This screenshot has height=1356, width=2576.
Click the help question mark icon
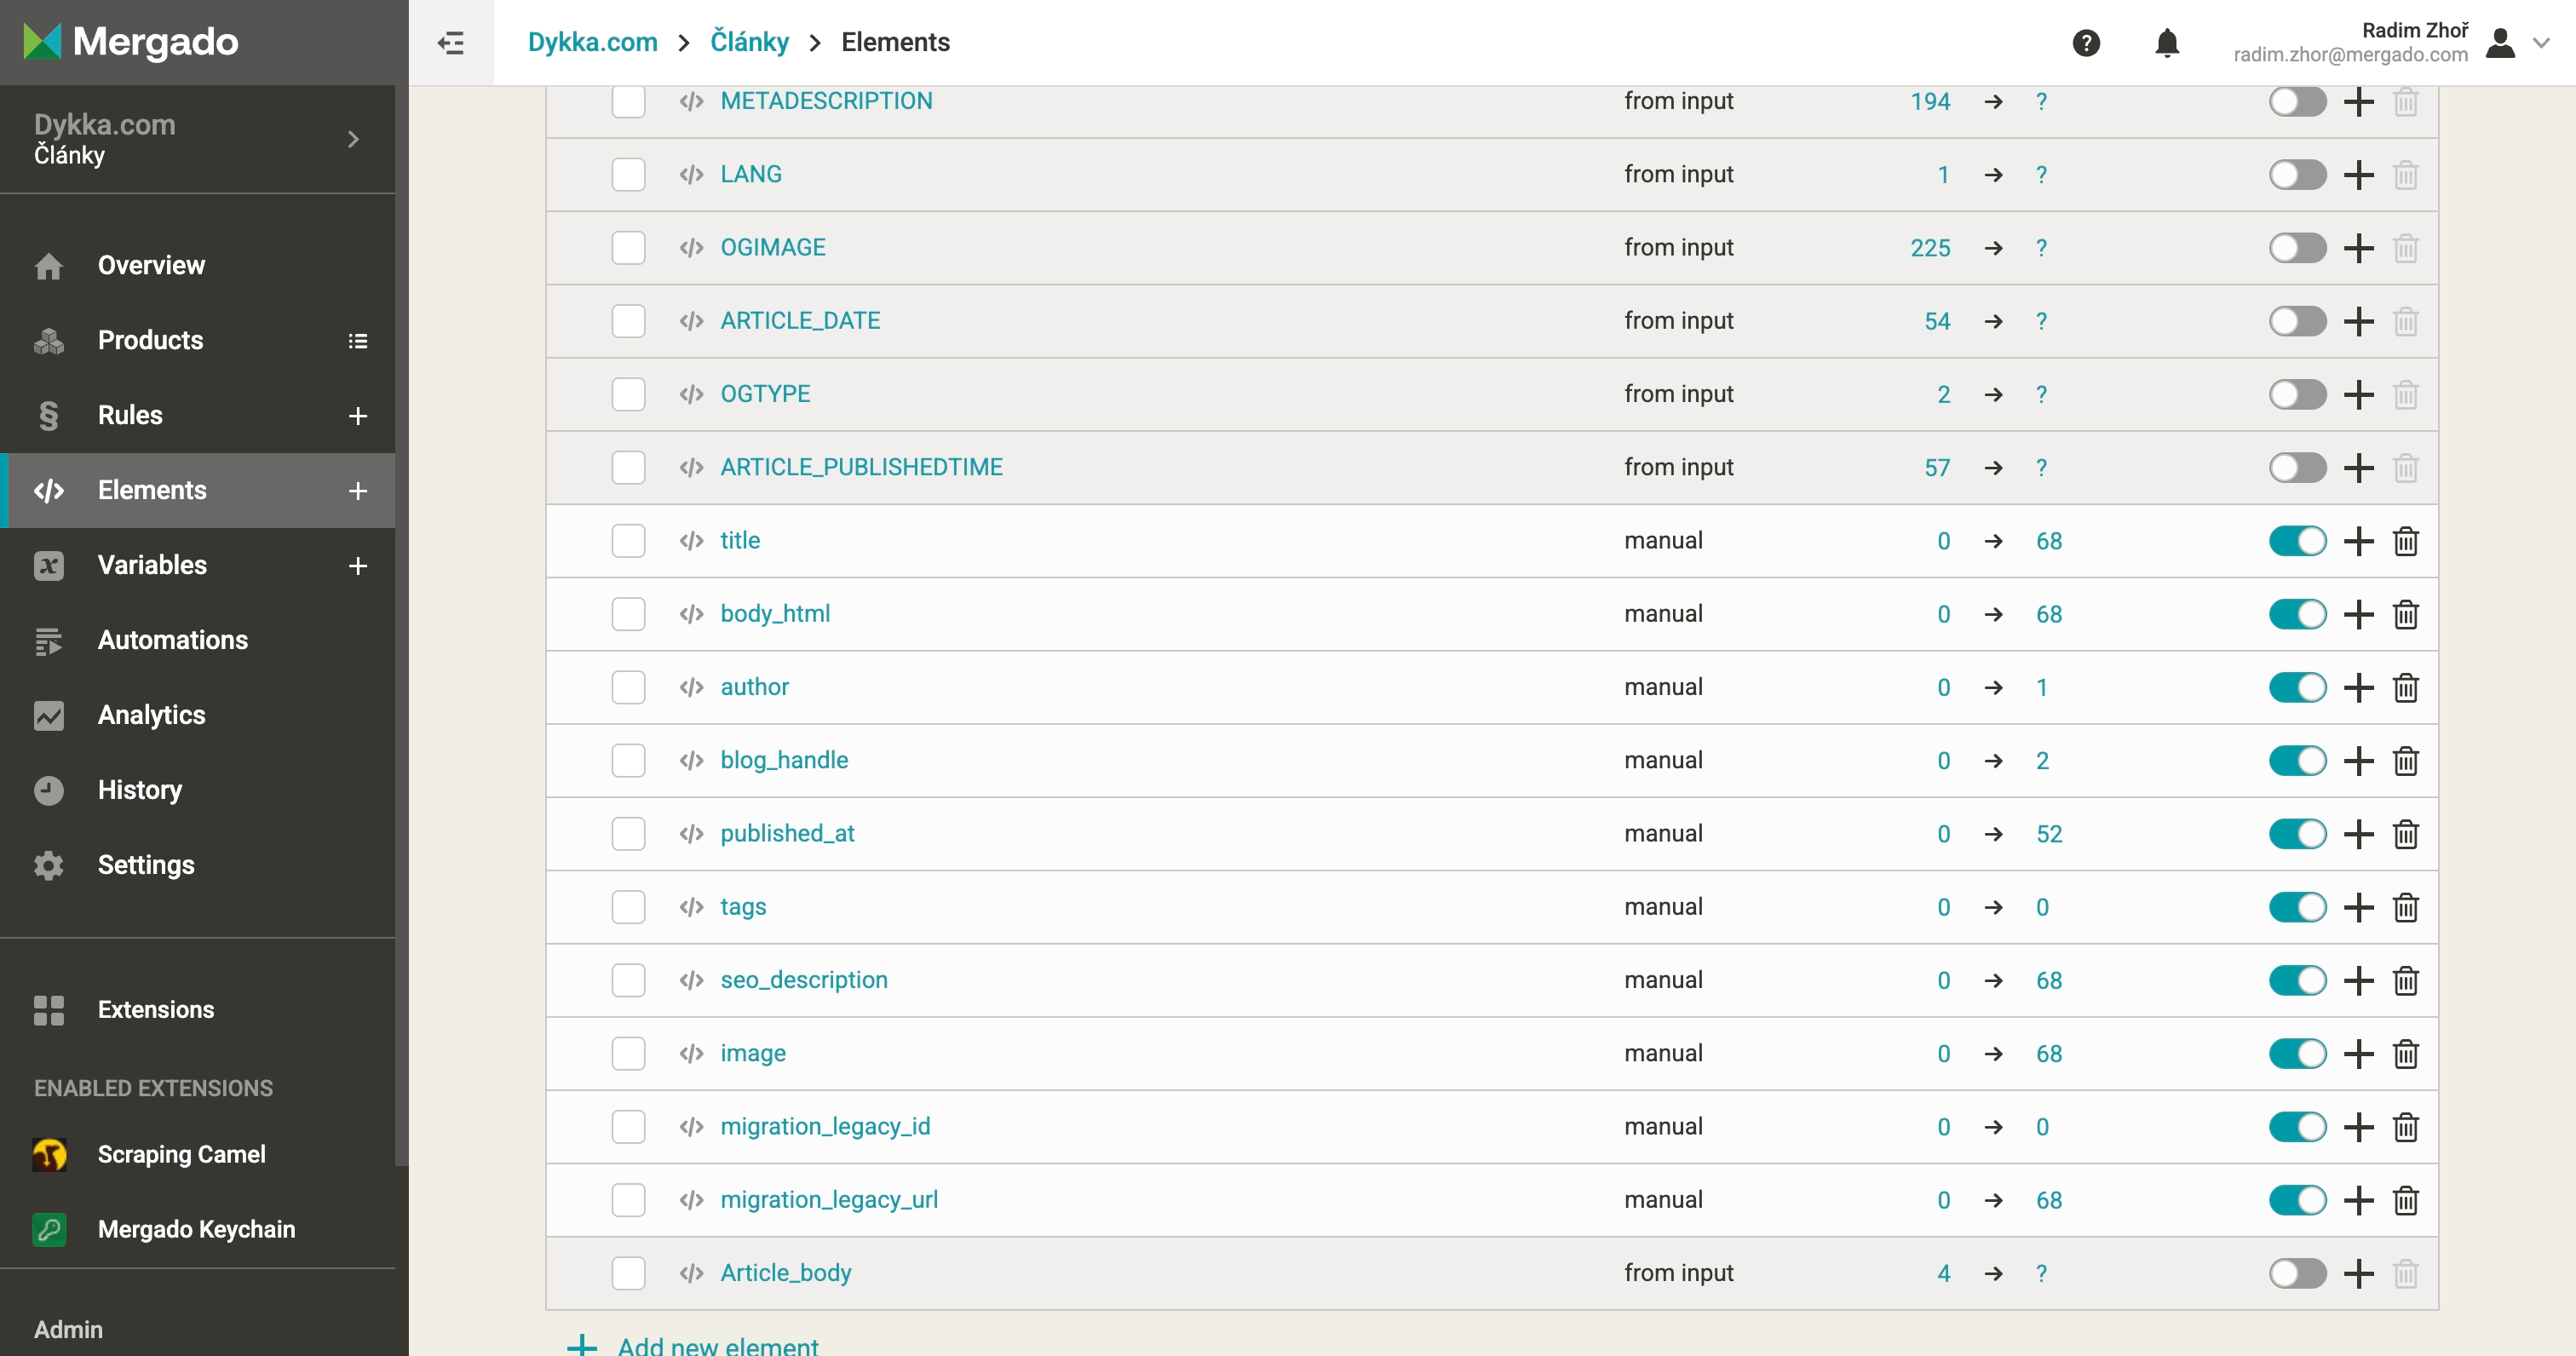coord(2085,43)
